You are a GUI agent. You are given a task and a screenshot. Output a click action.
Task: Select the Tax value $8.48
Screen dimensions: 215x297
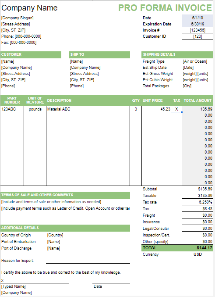click(207, 208)
